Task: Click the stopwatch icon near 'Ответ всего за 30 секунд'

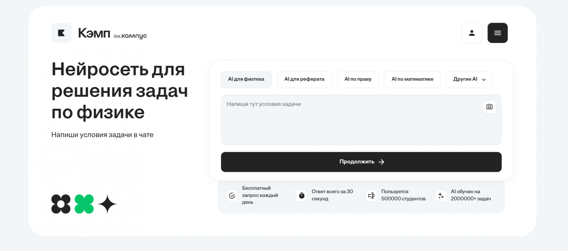Action: coord(301,195)
